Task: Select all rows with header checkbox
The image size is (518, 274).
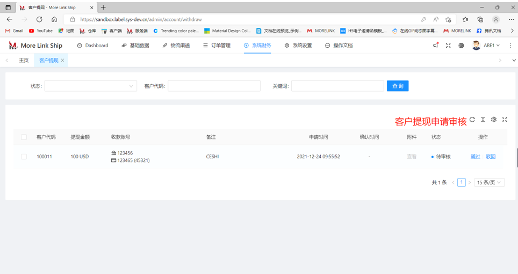Action: (x=24, y=137)
